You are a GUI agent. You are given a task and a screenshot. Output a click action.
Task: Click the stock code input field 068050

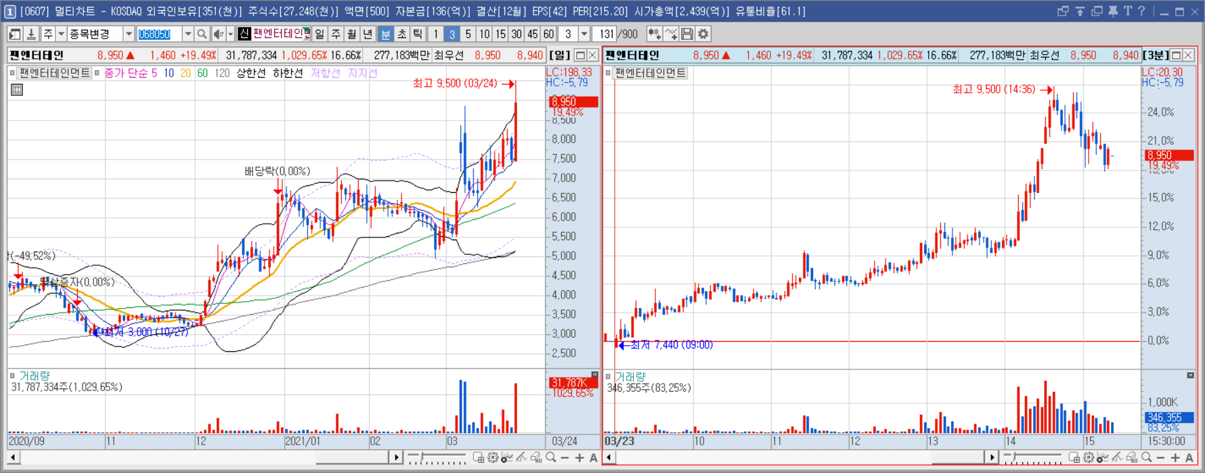tap(160, 34)
